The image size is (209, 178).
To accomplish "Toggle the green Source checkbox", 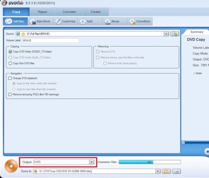I will tap(18, 34).
